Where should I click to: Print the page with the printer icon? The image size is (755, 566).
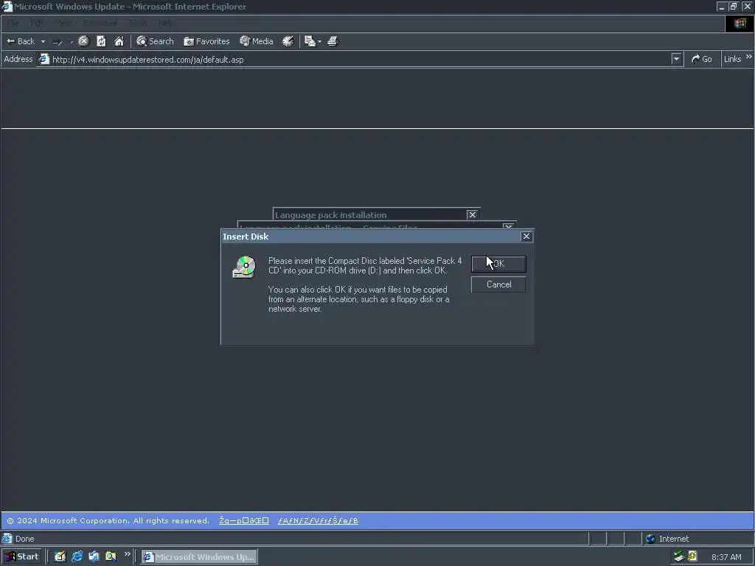[x=333, y=41]
